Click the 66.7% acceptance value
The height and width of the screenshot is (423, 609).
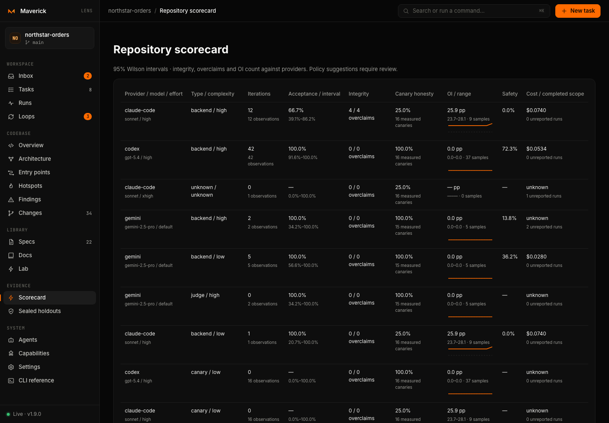click(296, 110)
